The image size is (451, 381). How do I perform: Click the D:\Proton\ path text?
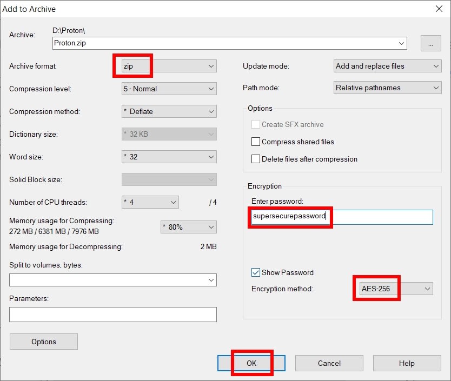coord(69,30)
